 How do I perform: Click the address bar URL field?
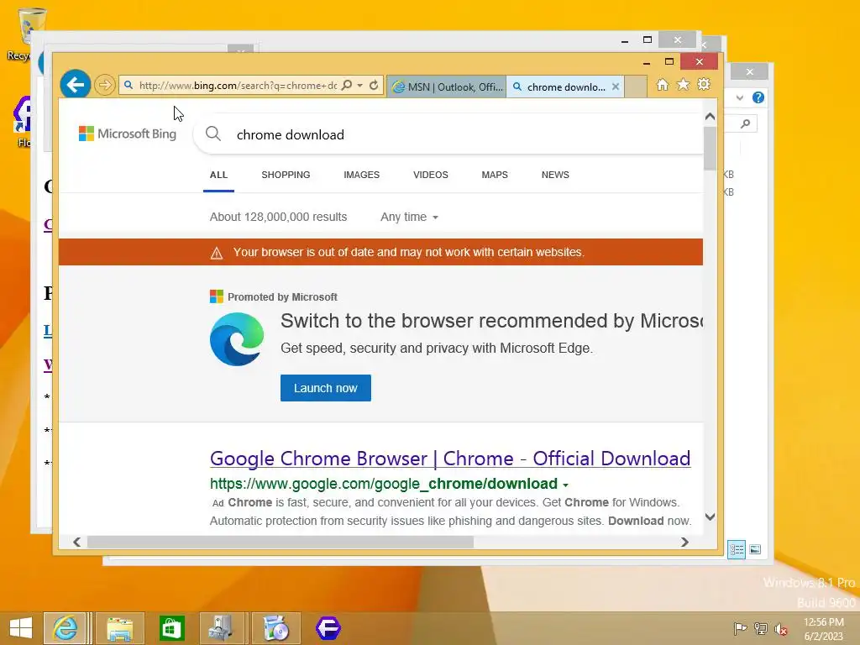(238, 85)
